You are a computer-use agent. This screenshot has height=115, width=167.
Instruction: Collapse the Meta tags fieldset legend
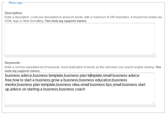click(16, 3)
